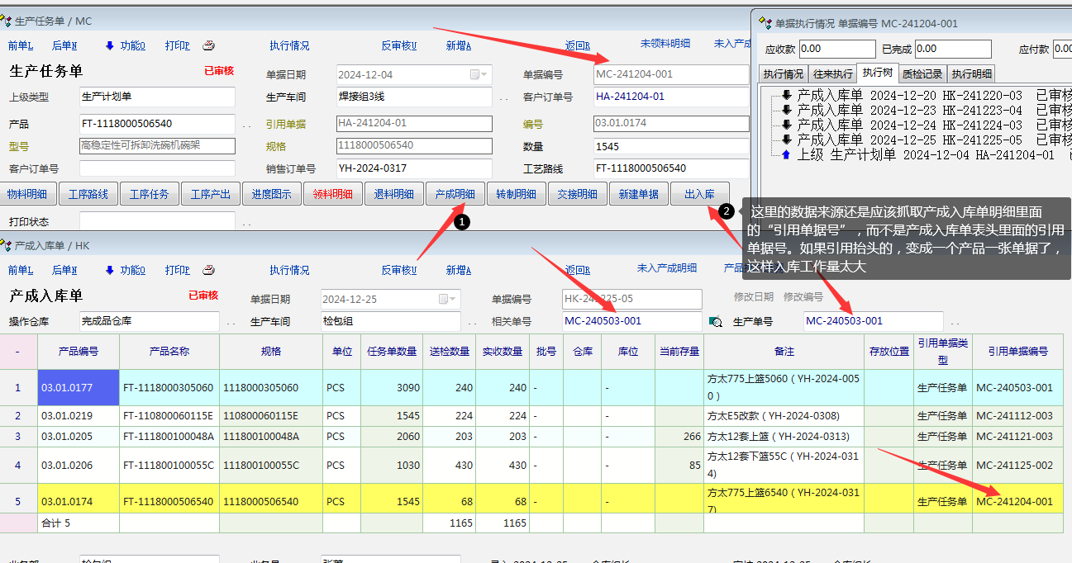Screen dimensions: 1072x563
Task: Click the 出入库 button
Action: 699,194
